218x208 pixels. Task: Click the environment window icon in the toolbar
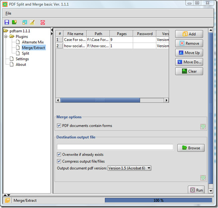click(24, 22)
